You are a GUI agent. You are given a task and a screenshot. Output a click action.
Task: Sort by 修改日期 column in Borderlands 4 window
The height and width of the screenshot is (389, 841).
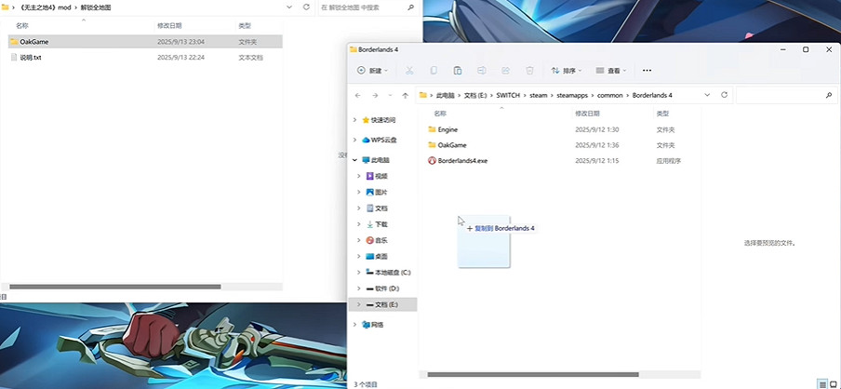(x=587, y=114)
